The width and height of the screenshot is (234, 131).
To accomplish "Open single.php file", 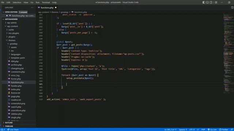I will coord(16,118).
